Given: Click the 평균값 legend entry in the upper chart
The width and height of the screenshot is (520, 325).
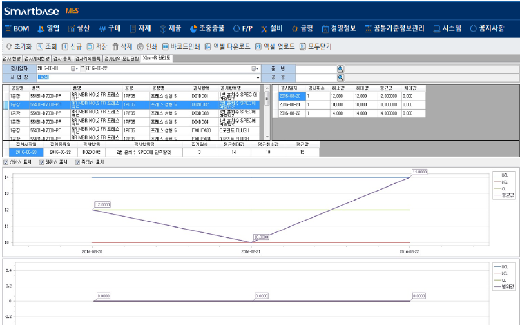Looking at the screenshot, I should [504, 195].
